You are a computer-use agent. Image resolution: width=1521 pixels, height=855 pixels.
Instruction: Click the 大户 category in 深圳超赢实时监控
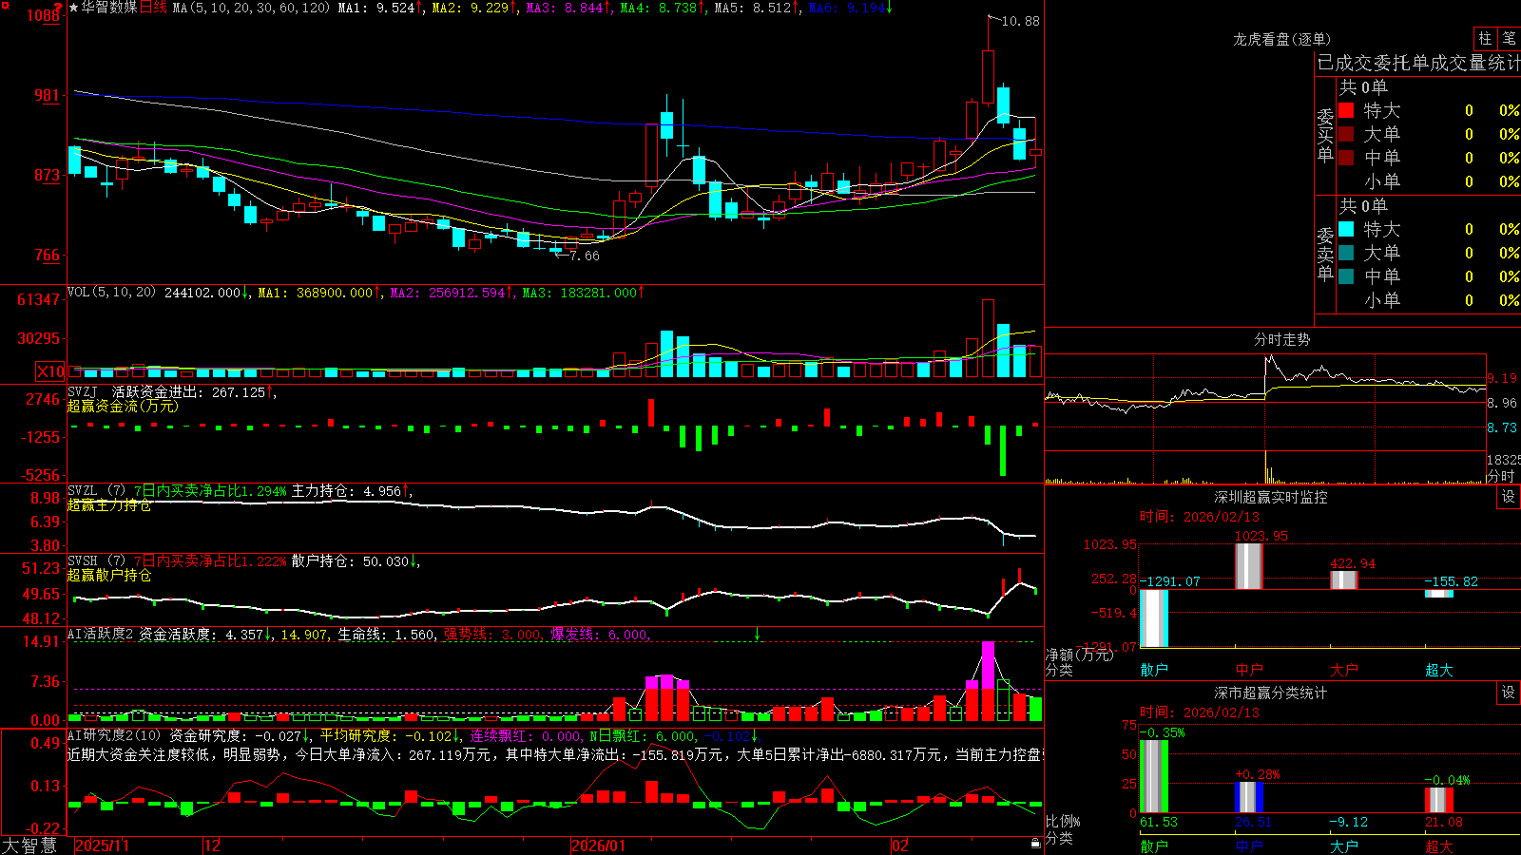pos(1344,670)
